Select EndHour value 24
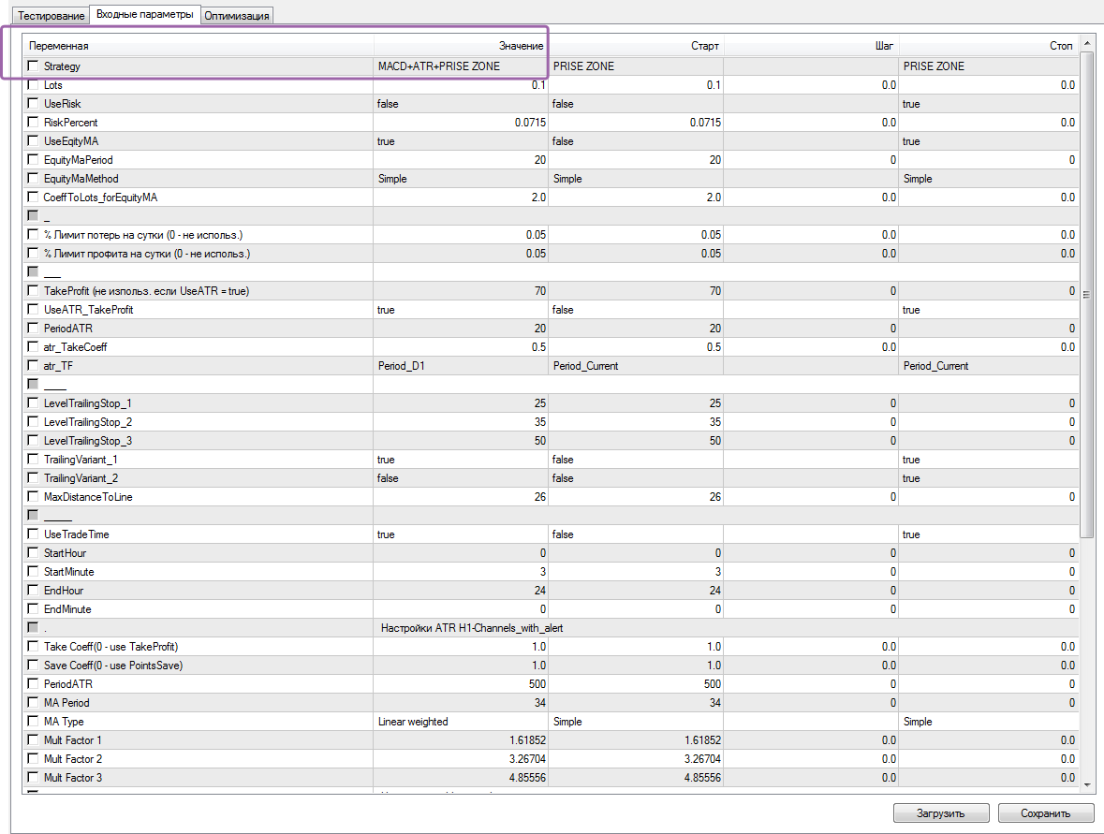Screen dimensions: 1104x834 pos(461,591)
